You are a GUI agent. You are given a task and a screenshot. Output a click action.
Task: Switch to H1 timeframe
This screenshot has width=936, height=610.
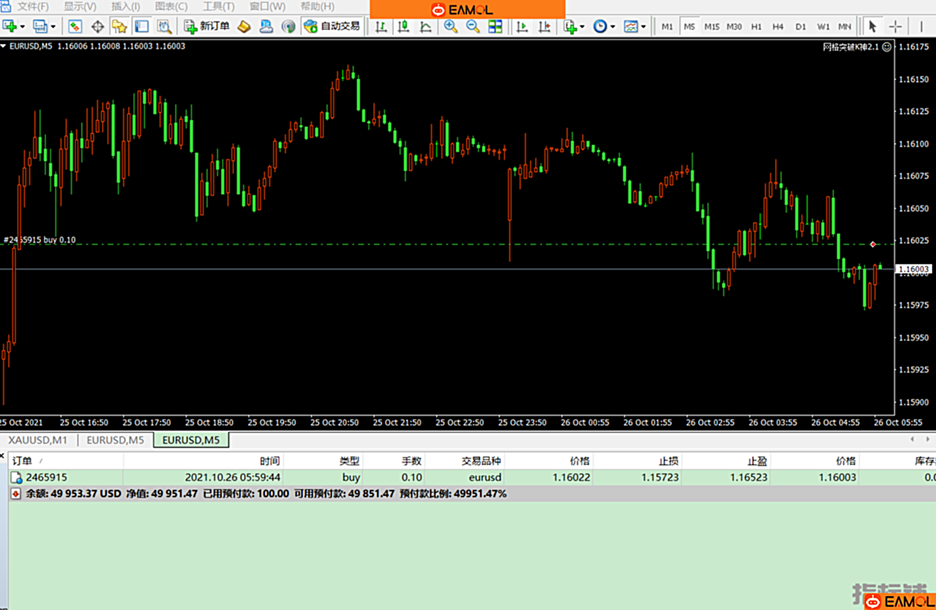(756, 27)
